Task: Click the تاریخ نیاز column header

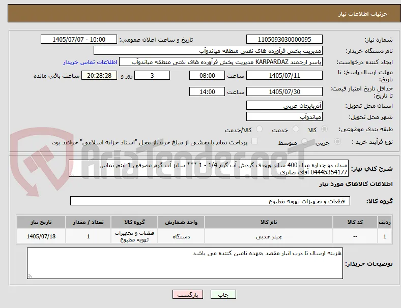Action: click(41, 222)
